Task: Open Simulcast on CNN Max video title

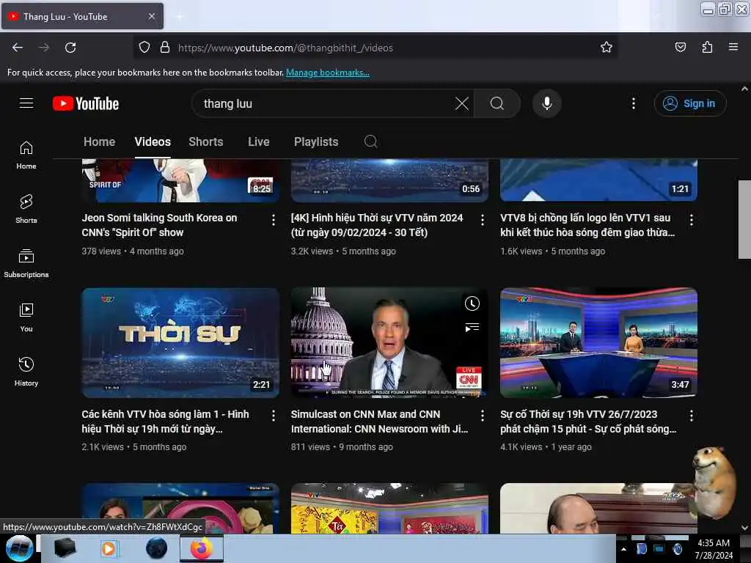Action: point(379,422)
